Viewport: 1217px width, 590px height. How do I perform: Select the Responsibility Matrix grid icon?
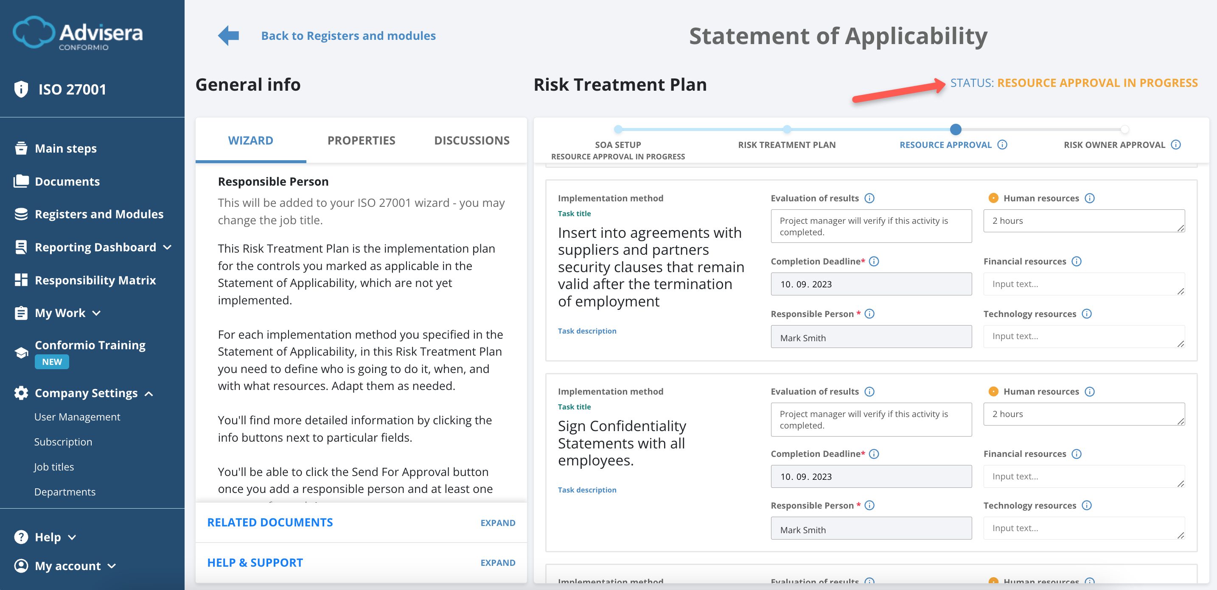coord(21,279)
